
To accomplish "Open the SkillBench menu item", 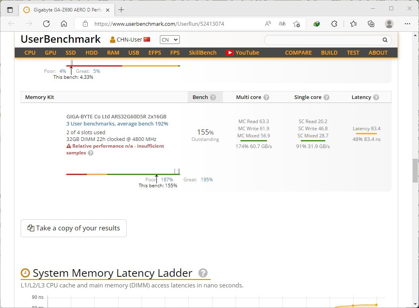I will (202, 53).
